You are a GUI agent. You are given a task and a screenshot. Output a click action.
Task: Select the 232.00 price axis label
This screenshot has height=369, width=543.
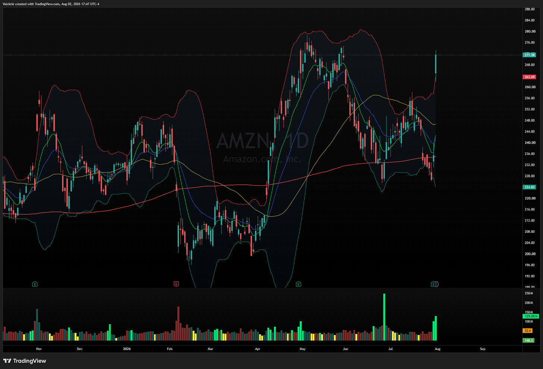point(530,165)
